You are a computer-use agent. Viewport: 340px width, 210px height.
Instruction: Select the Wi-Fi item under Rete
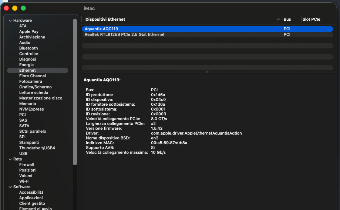click(24, 181)
